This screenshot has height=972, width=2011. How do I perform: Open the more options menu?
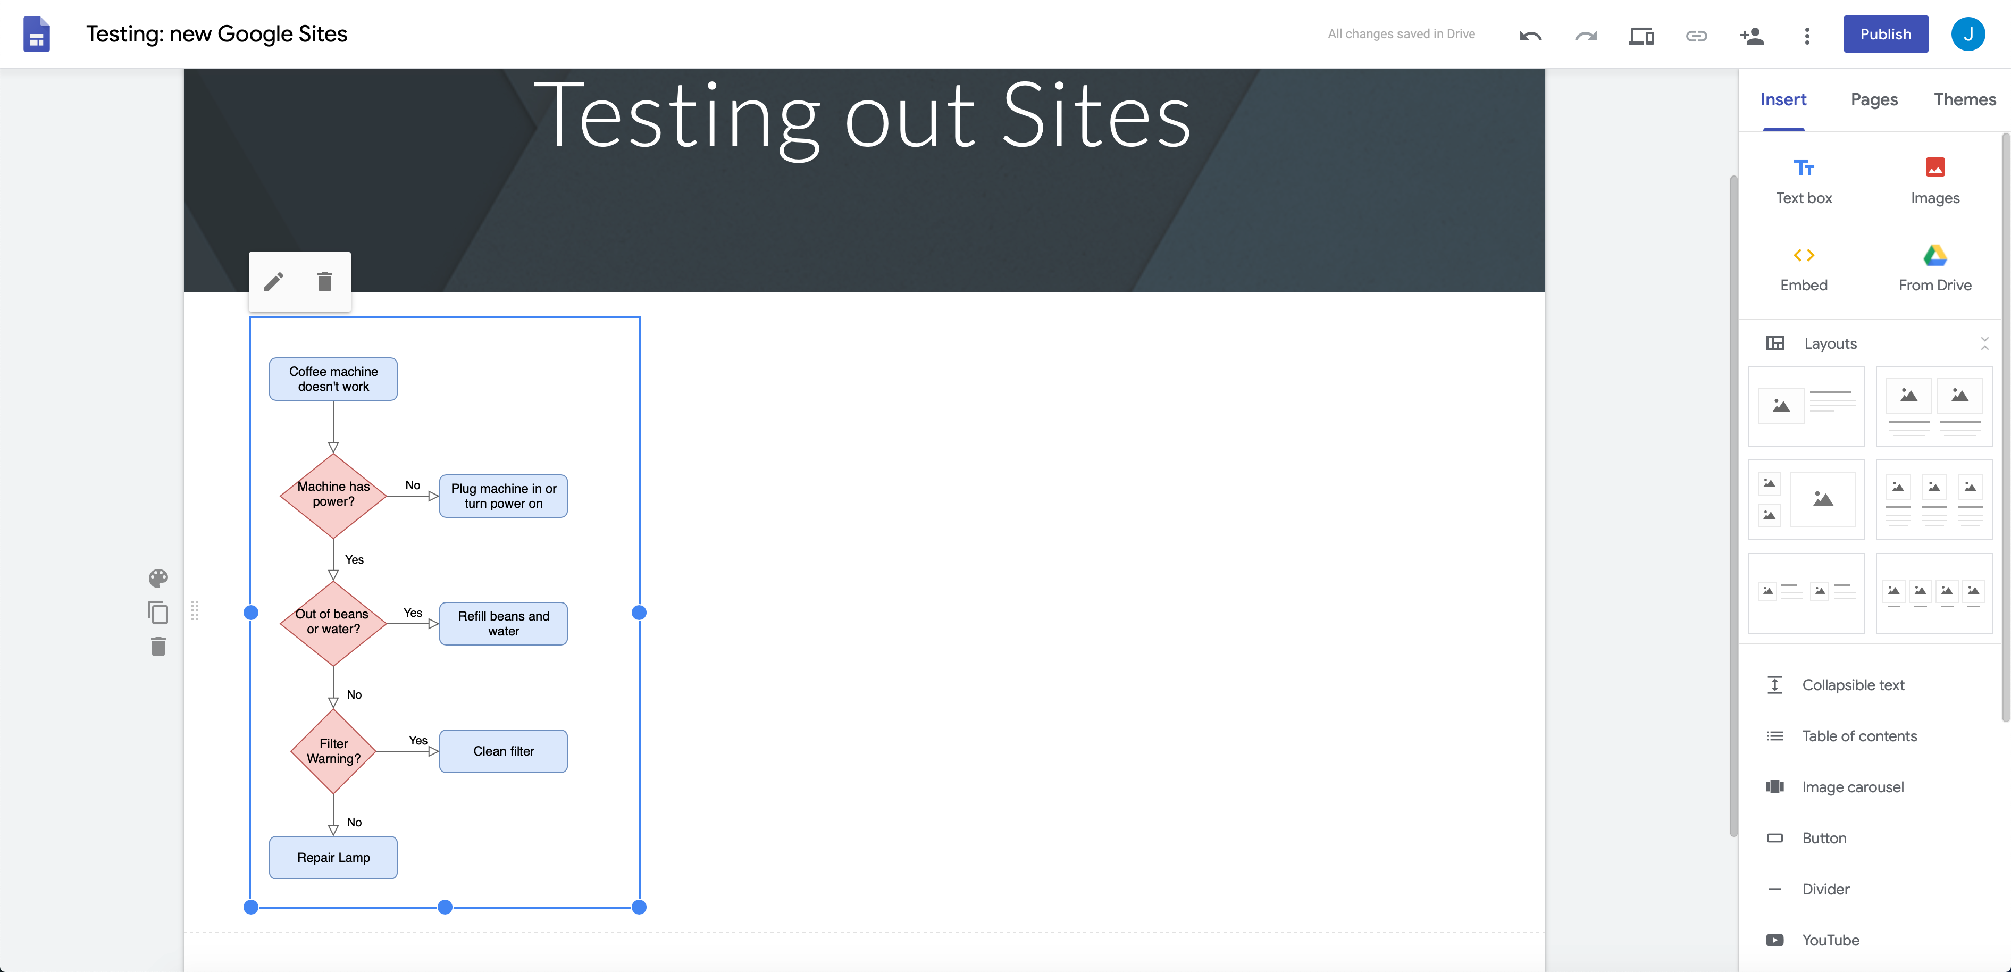[1806, 35]
